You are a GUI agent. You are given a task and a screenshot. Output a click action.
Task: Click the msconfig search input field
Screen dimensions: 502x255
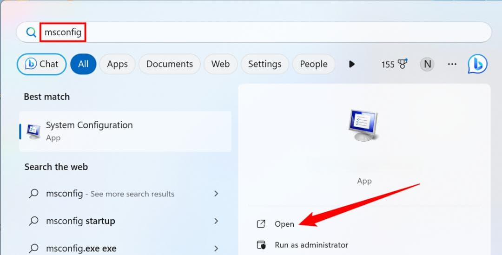254,32
